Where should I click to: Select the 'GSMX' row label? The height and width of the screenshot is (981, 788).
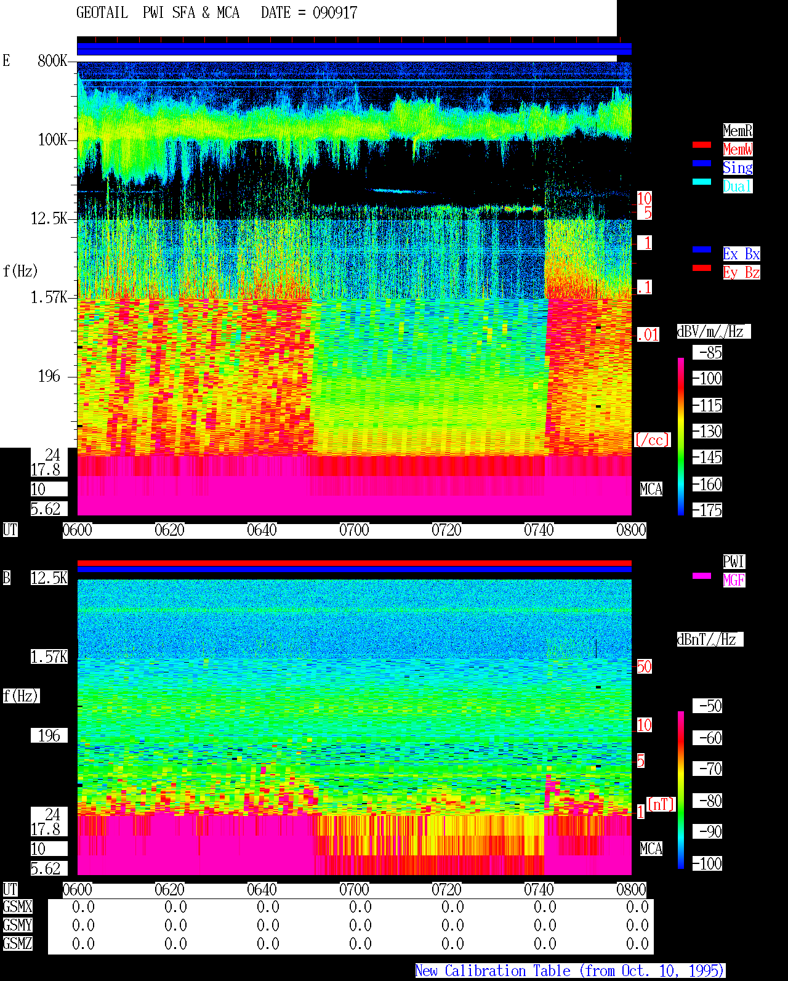coord(17,907)
